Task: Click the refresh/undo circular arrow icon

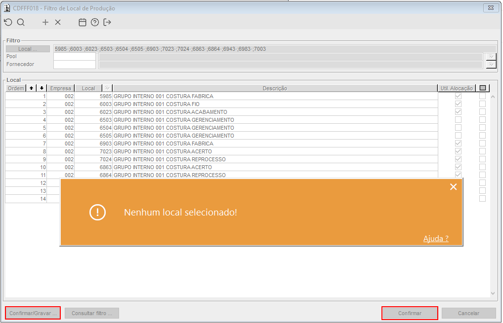Action: pyautogui.click(x=8, y=22)
